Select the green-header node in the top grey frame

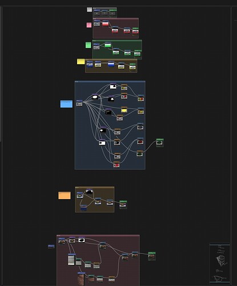(x=113, y=13)
